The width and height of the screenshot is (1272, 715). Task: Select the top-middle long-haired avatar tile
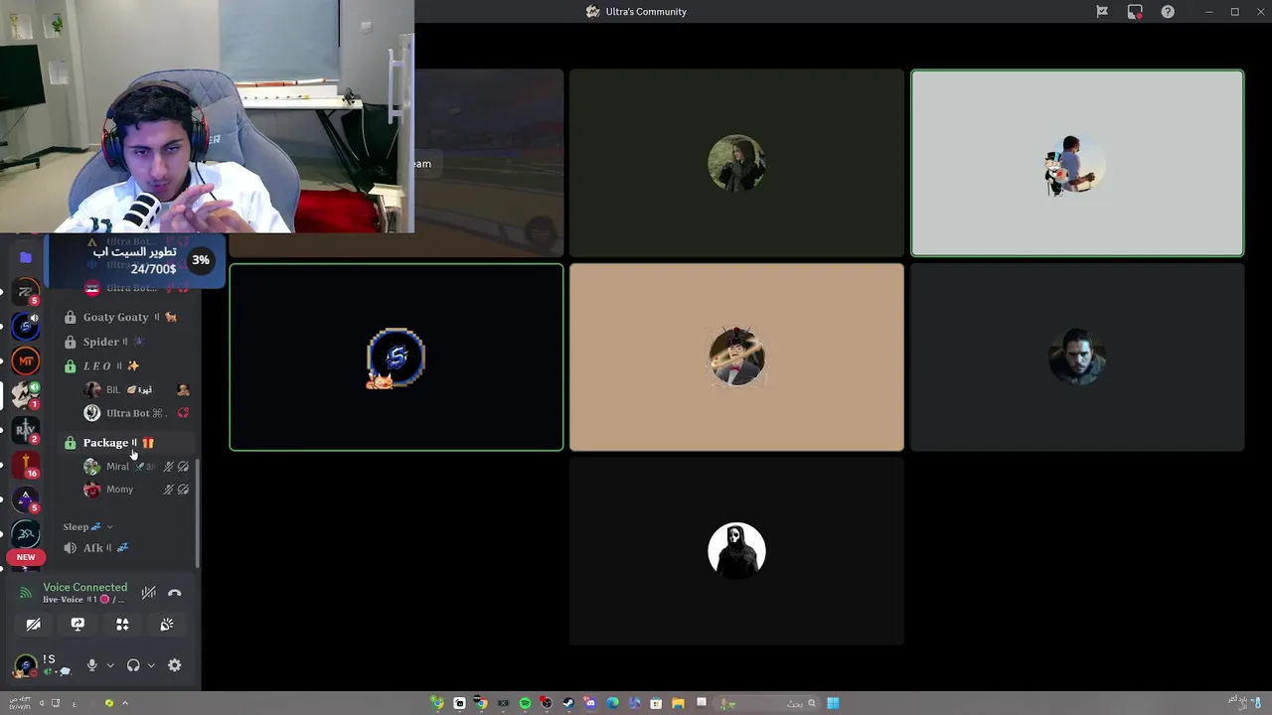pyautogui.click(x=736, y=163)
